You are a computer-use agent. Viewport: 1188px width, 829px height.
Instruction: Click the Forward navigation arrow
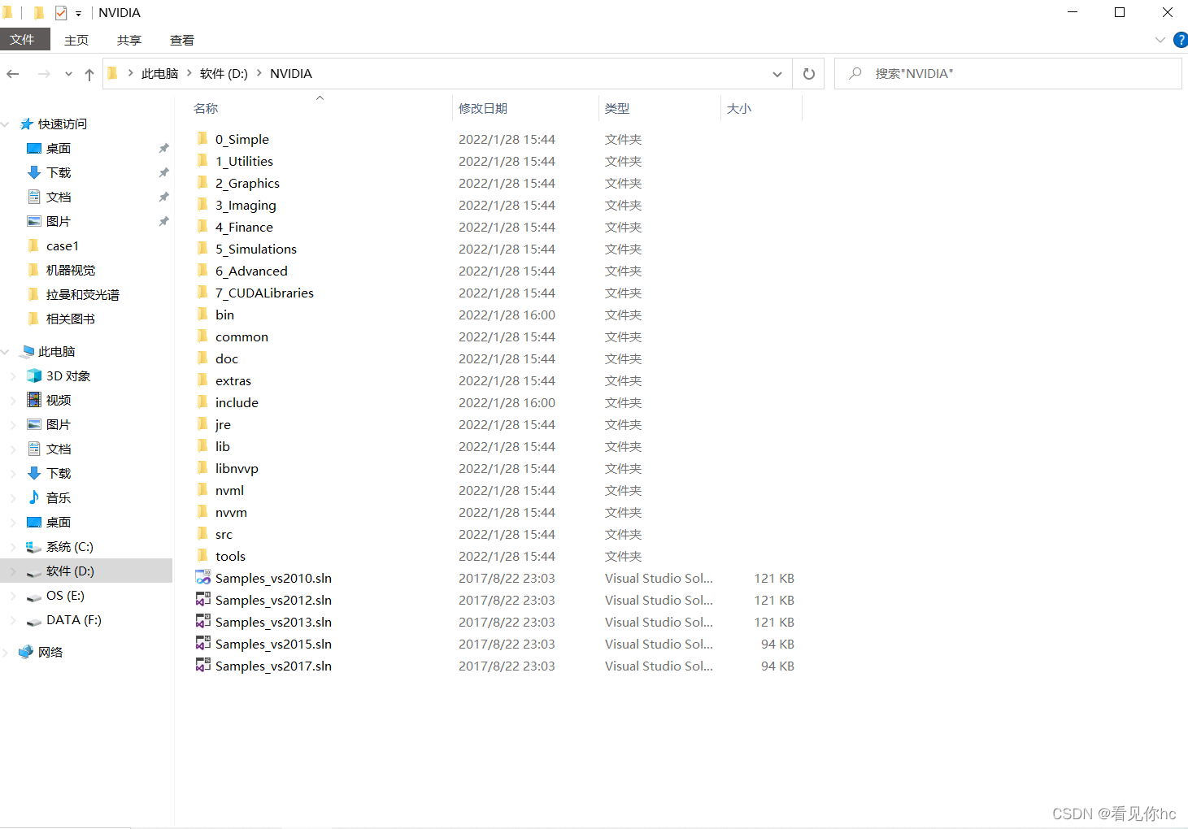[x=44, y=74]
